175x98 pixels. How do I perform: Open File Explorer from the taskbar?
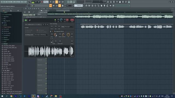point(56,96)
